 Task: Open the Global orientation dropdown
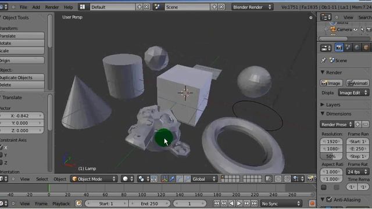[204, 179]
